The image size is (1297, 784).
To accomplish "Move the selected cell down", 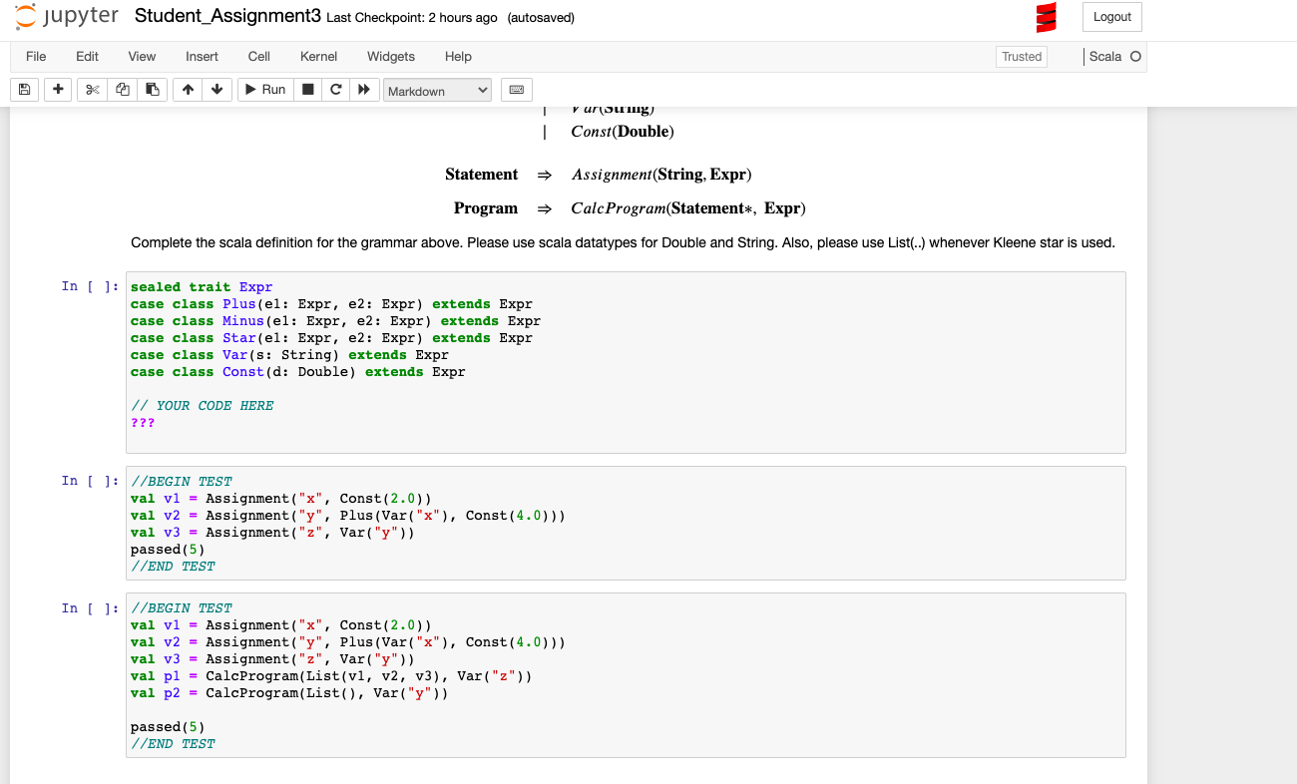I will click(x=216, y=89).
